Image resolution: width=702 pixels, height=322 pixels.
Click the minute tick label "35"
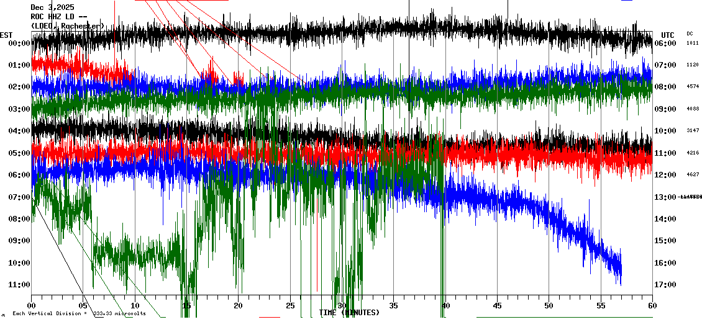coord(393,305)
